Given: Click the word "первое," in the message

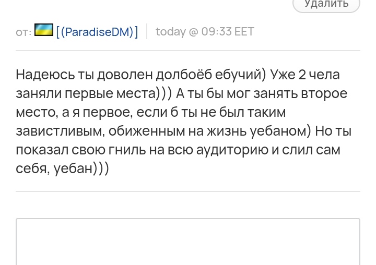Looking at the screenshot, I should [x=108, y=113].
